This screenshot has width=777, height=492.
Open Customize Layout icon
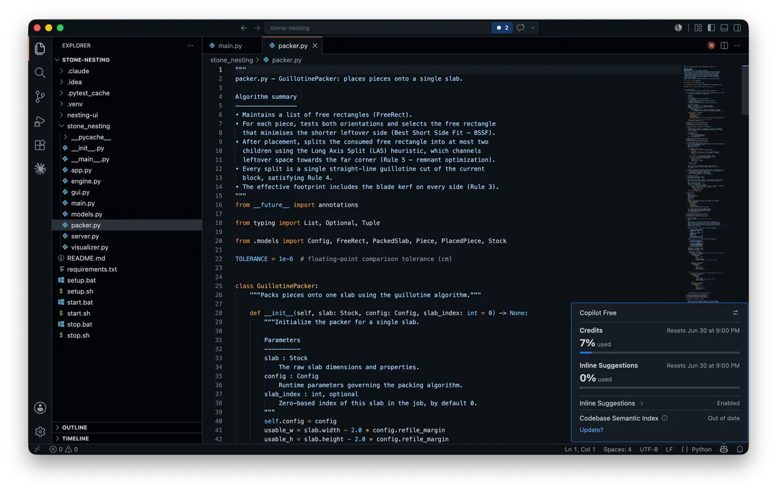[x=698, y=28]
